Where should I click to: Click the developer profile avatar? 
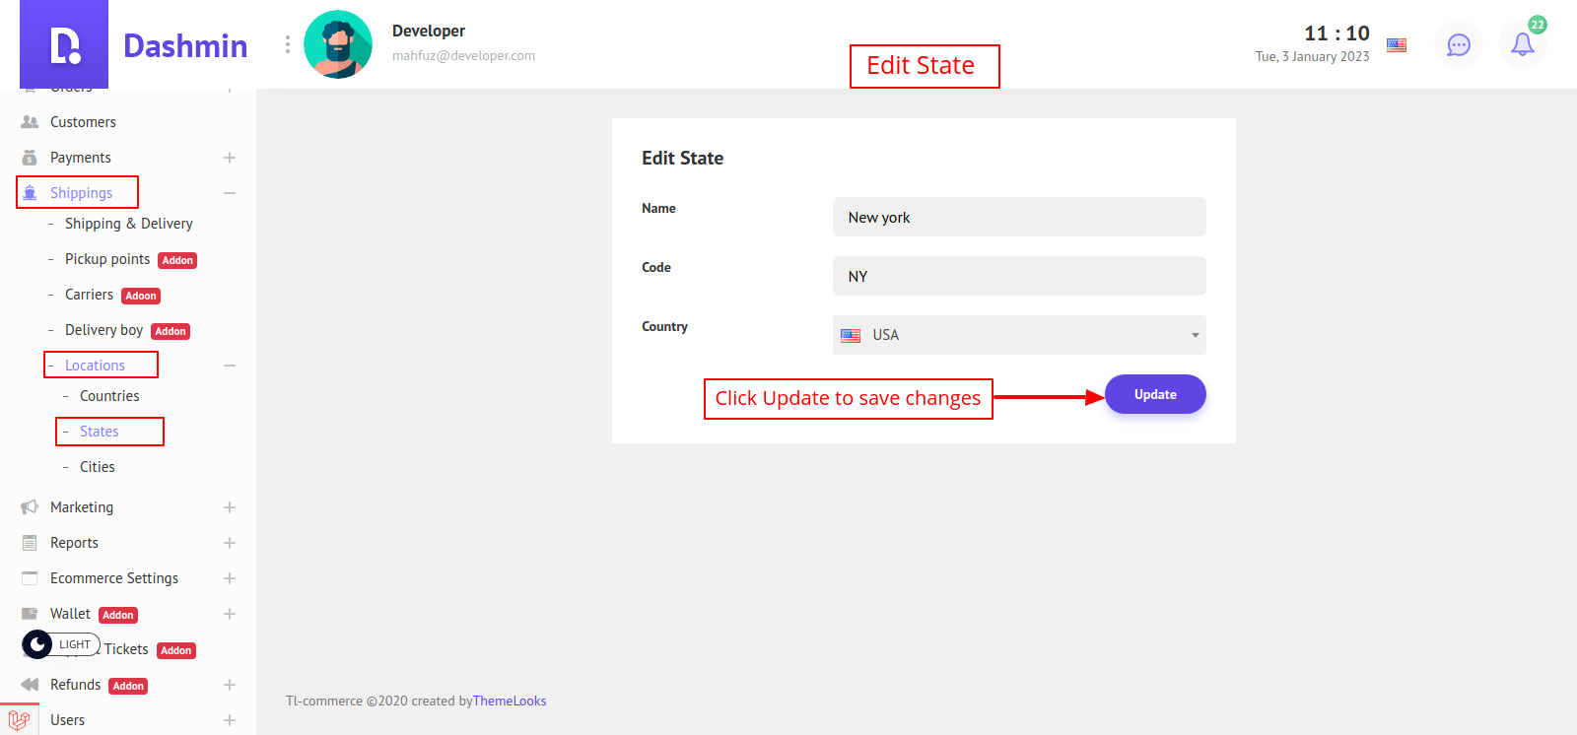point(338,44)
